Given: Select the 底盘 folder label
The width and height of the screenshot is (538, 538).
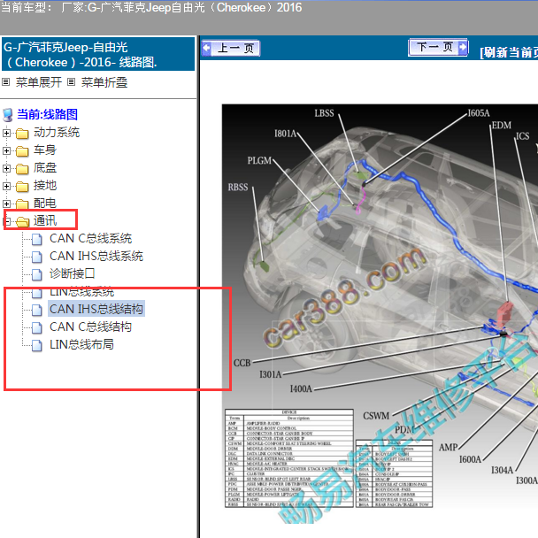Looking at the screenshot, I should 45,168.
